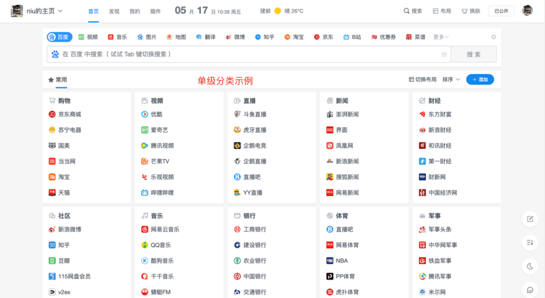
Task: Click the 搜索 magnifier in header
Action: click(x=413, y=11)
